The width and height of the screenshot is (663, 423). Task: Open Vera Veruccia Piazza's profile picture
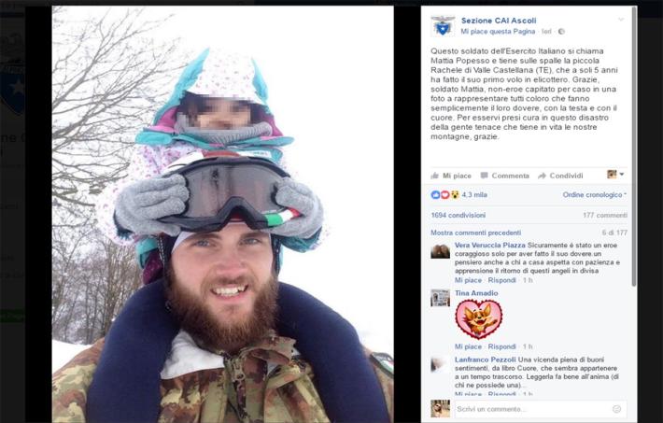tap(440, 251)
